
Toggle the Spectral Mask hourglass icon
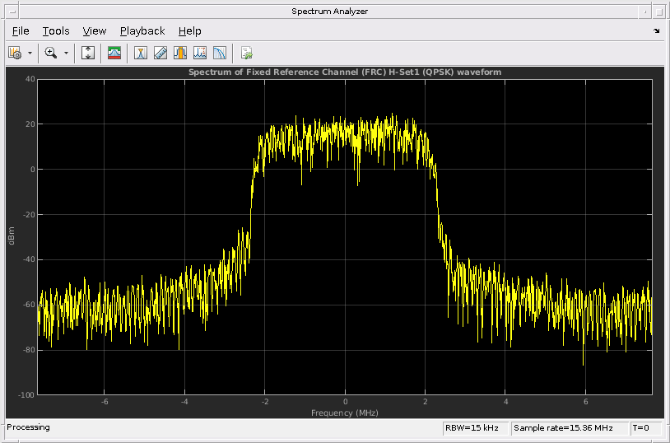[141, 53]
